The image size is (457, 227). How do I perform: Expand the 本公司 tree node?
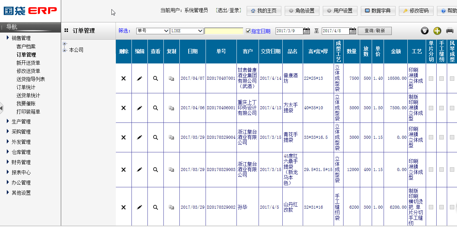[65, 50]
